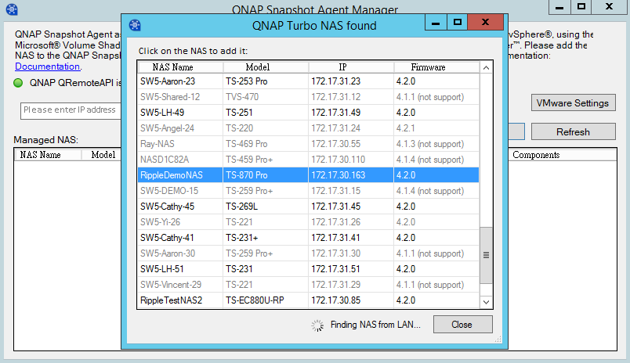Open VMware Settings
Image resolution: width=630 pixels, height=363 pixels.
[573, 103]
